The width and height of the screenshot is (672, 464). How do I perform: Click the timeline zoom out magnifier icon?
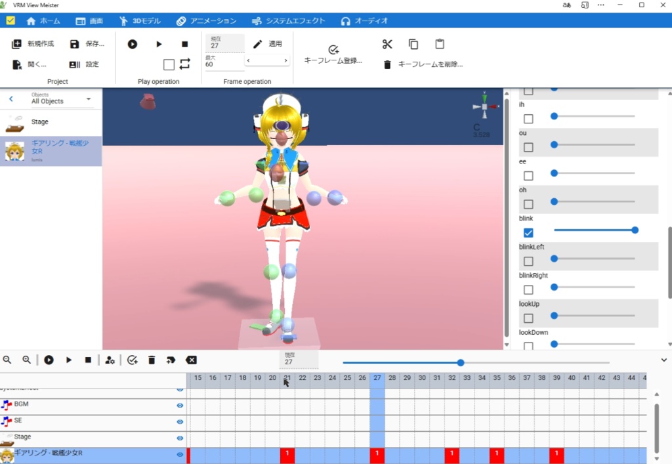(x=7, y=360)
